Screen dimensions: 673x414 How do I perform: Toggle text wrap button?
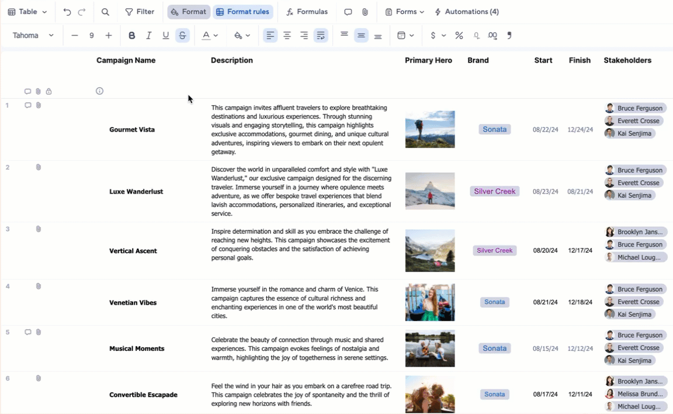321,36
